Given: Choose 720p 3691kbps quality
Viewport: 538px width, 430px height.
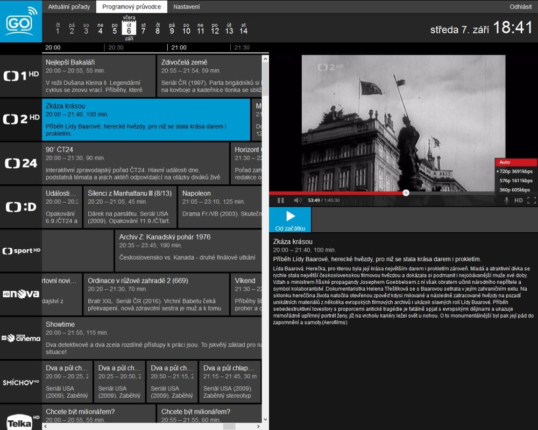Looking at the screenshot, I should click(515, 171).
